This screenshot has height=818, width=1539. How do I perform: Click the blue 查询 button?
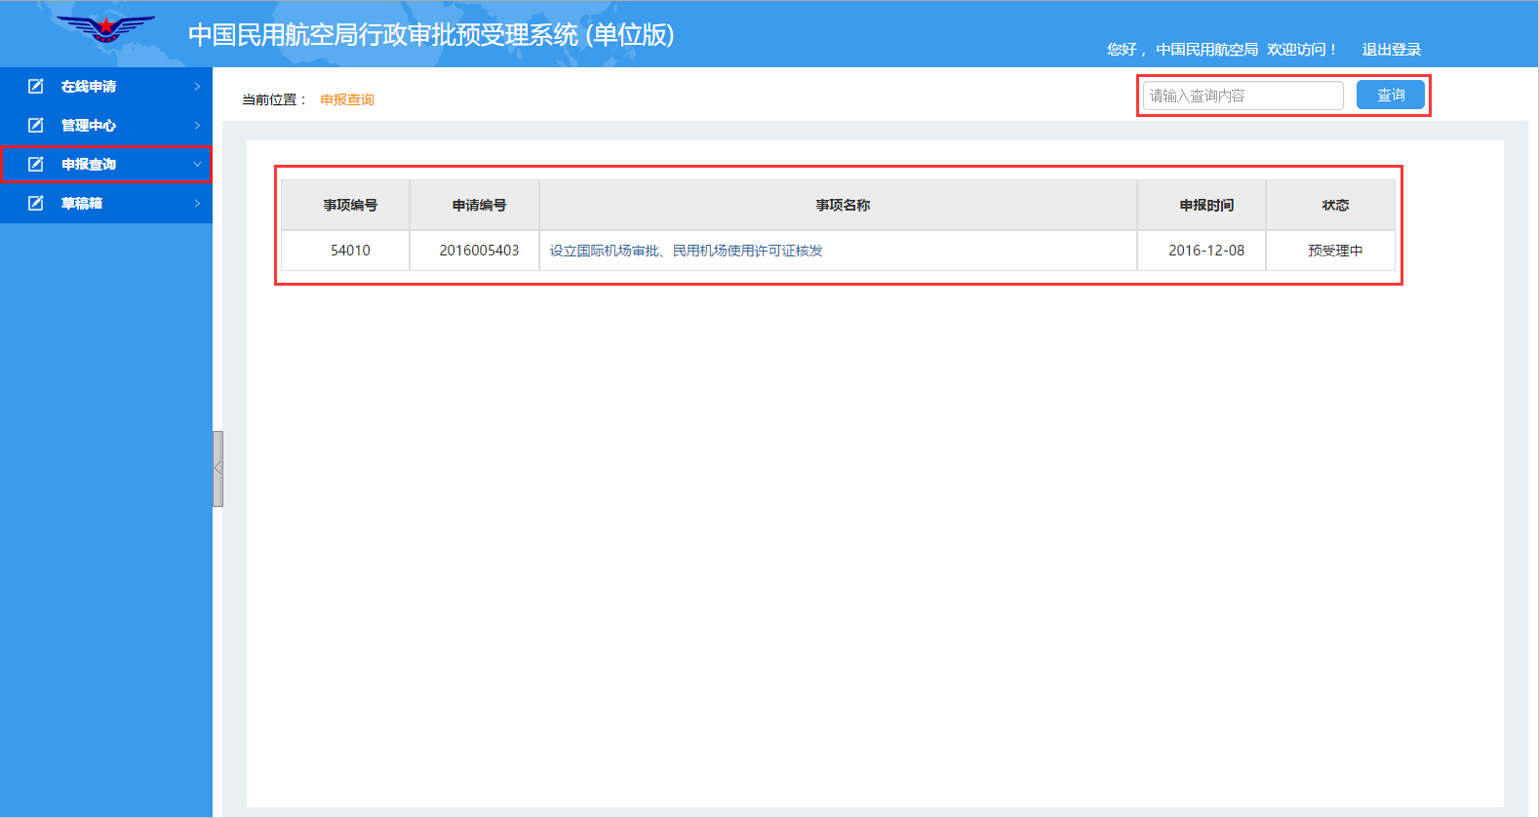[1390, 95]
